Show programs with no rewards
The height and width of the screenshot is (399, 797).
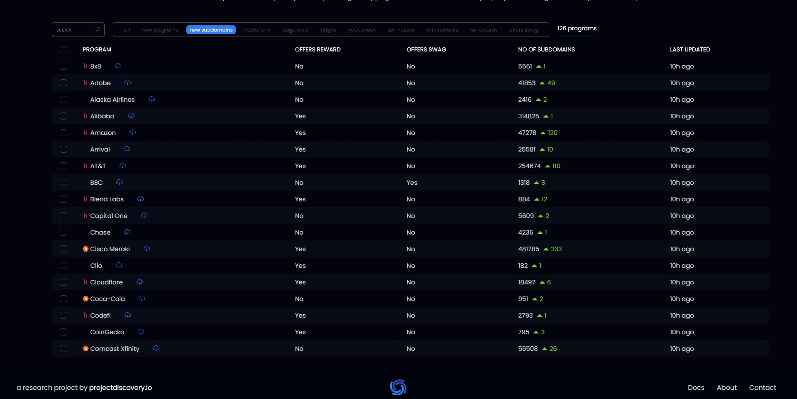pyautogui.click(x=484, y=30)
